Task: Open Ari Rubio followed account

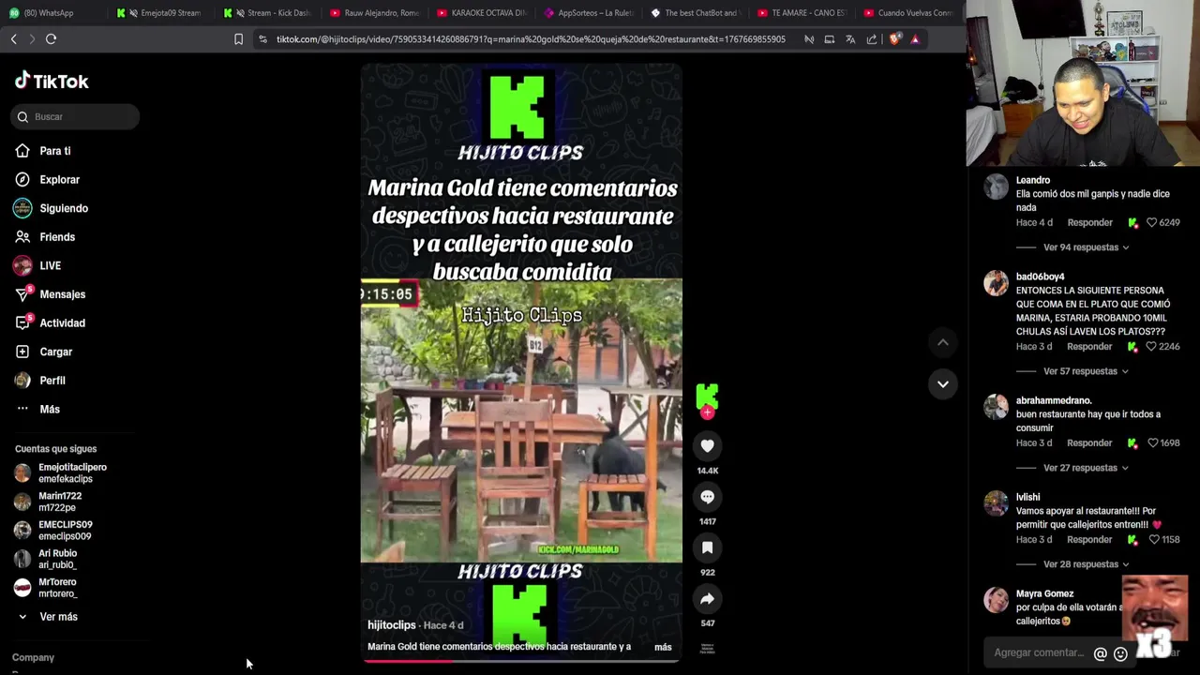Action: coord(46,559)
